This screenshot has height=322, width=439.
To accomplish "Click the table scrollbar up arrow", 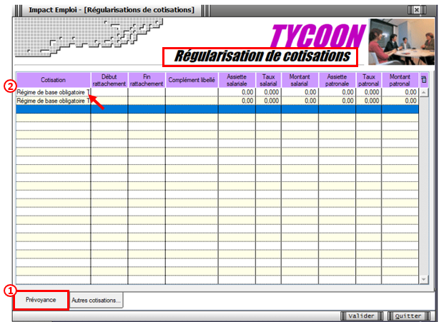I will click(423, 92).
